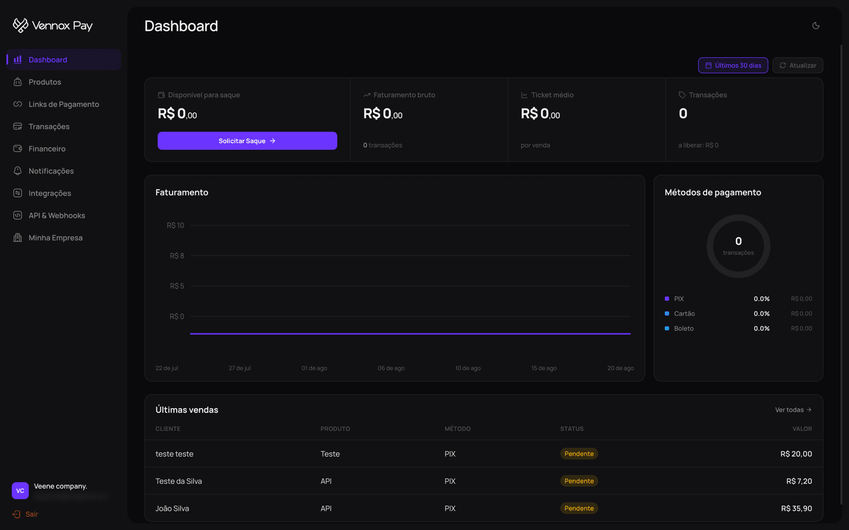The width and height of the screenshot is (849, 530).
Task: Click the Sair logout icon
Action: point(16,514)
